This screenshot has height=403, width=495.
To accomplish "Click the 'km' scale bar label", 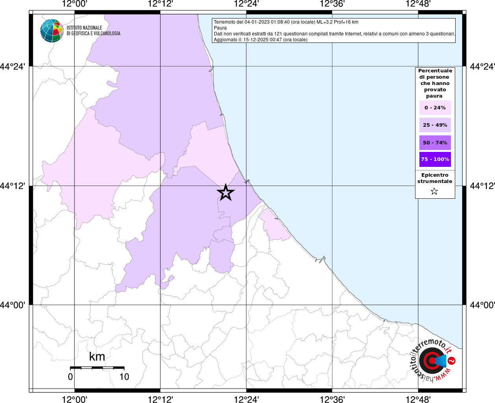I will 97,357.
